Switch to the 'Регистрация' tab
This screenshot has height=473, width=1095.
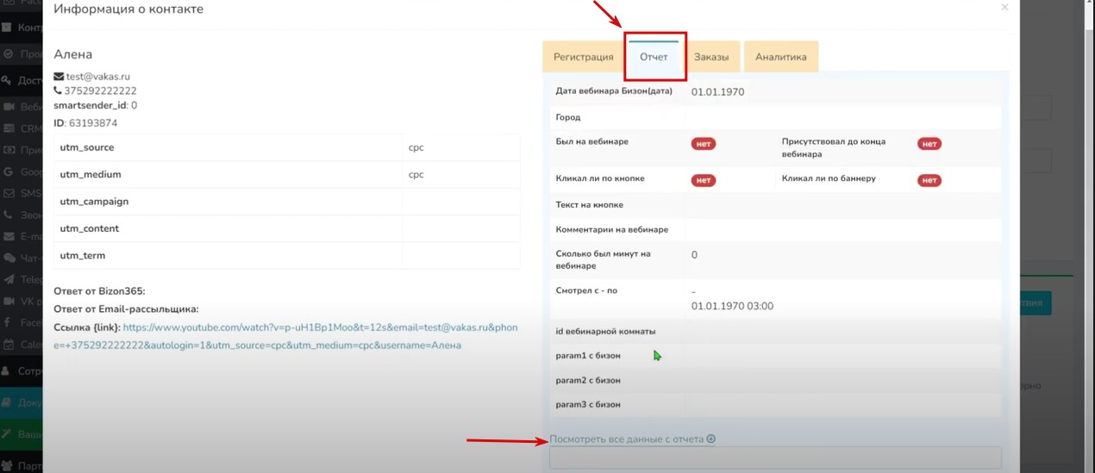(x=583, y=58)
